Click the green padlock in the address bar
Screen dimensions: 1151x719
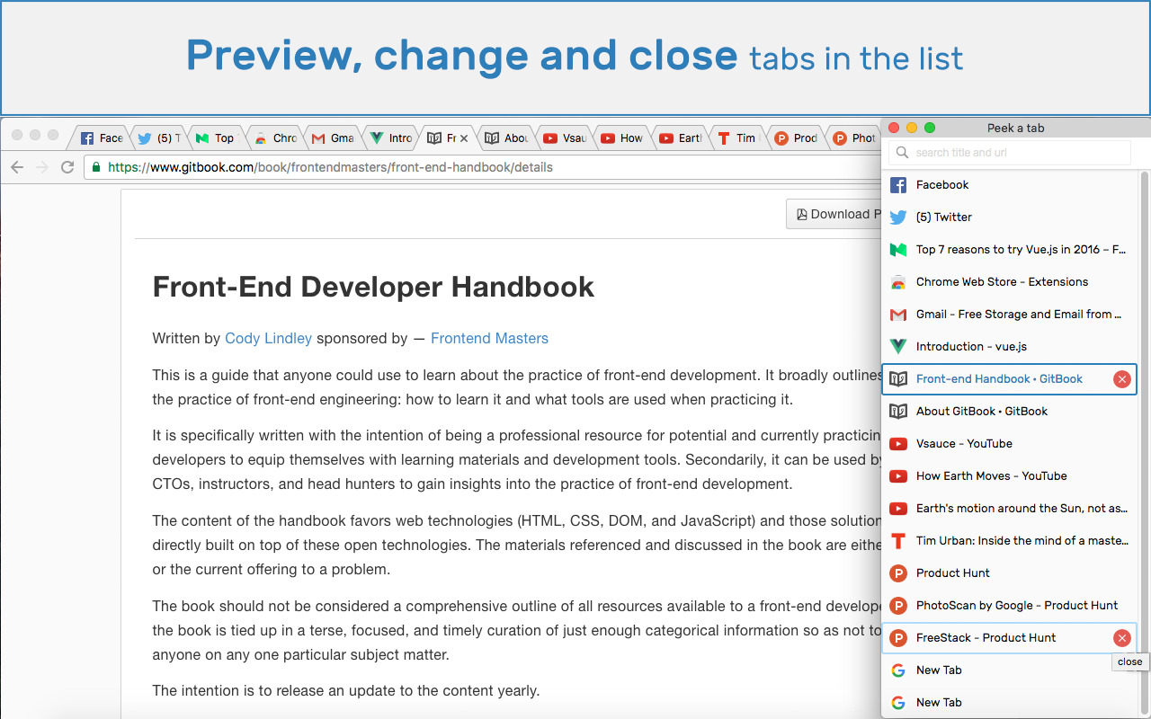[x=96, y=167]
